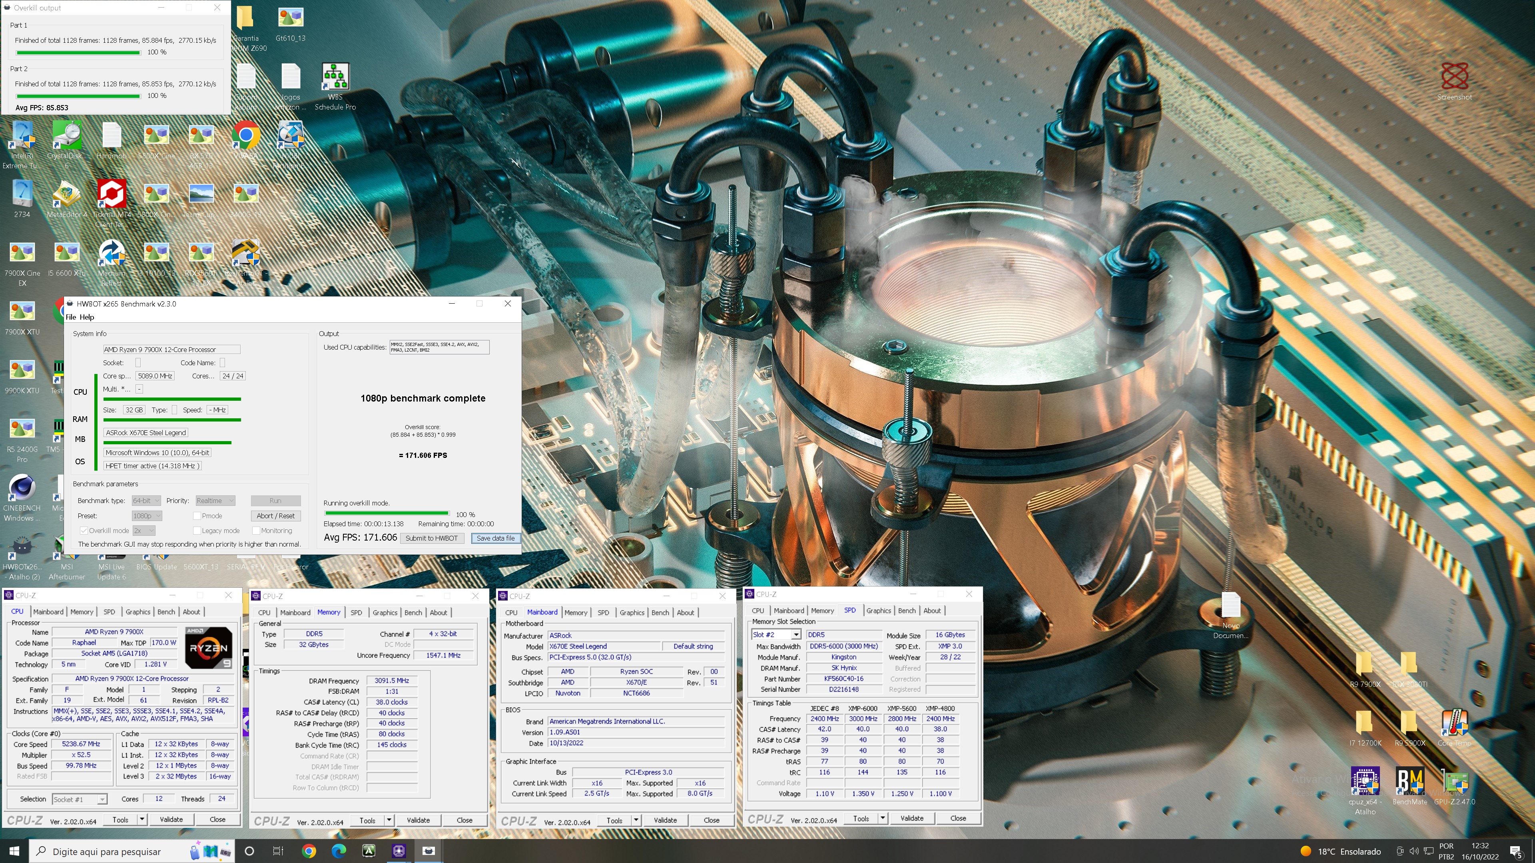Open Microsoft Edge from the taskbar
This screenshot has height=863, width=1535.
(339, 851)
